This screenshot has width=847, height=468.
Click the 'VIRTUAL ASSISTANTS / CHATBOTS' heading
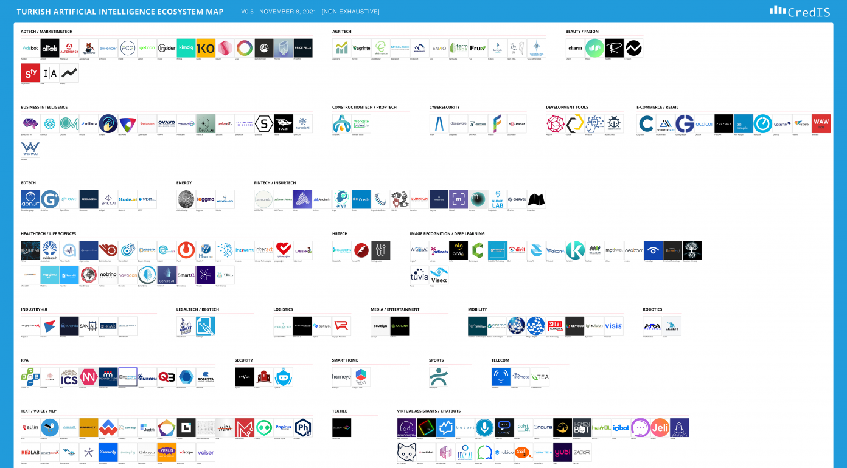click(x=429, y=411)
